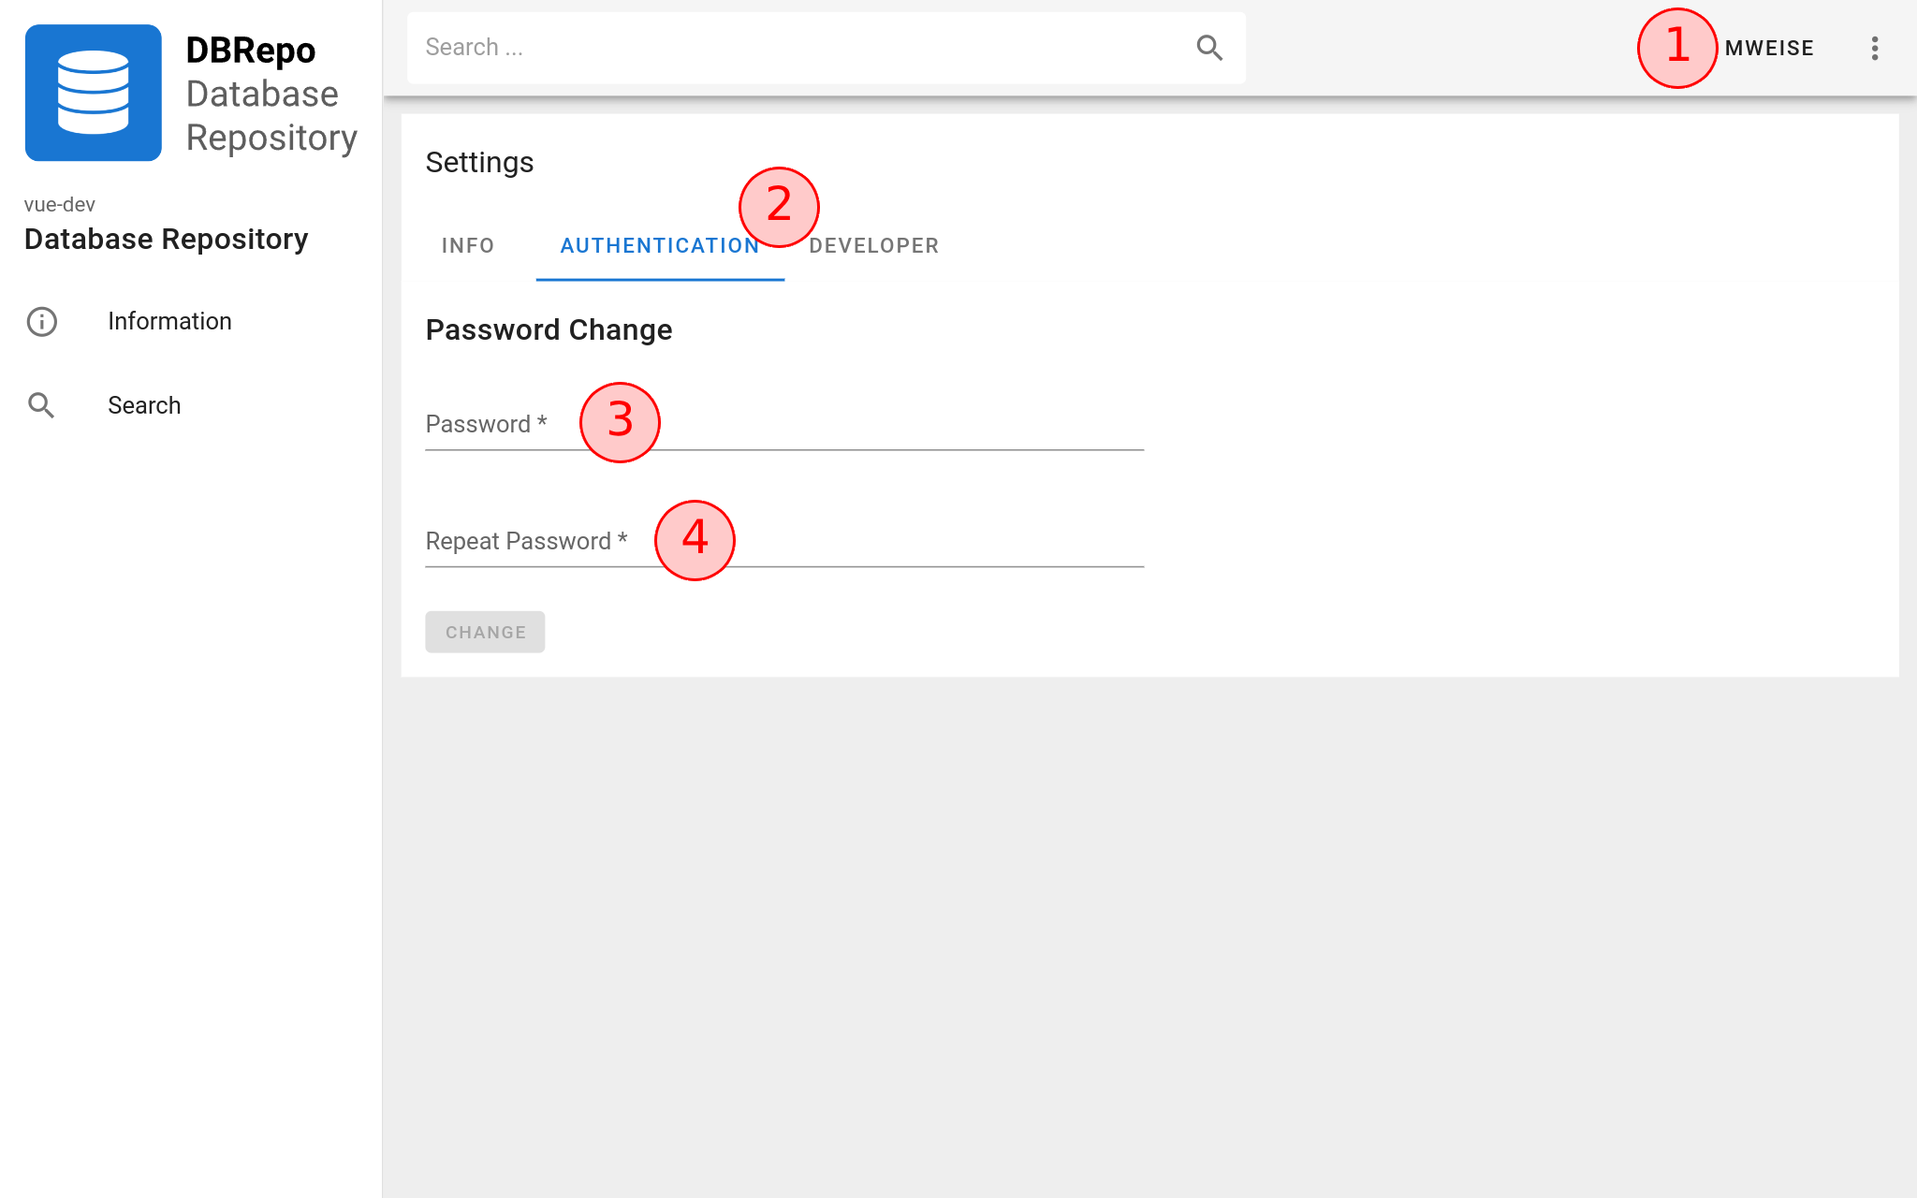Focus the Password field
The height and width of the screenshot is (1198, 1917).
pos(784,424)
